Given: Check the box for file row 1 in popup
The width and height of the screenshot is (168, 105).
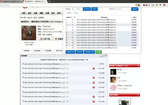Looking at the screenshot, I should tap(66, 20).
